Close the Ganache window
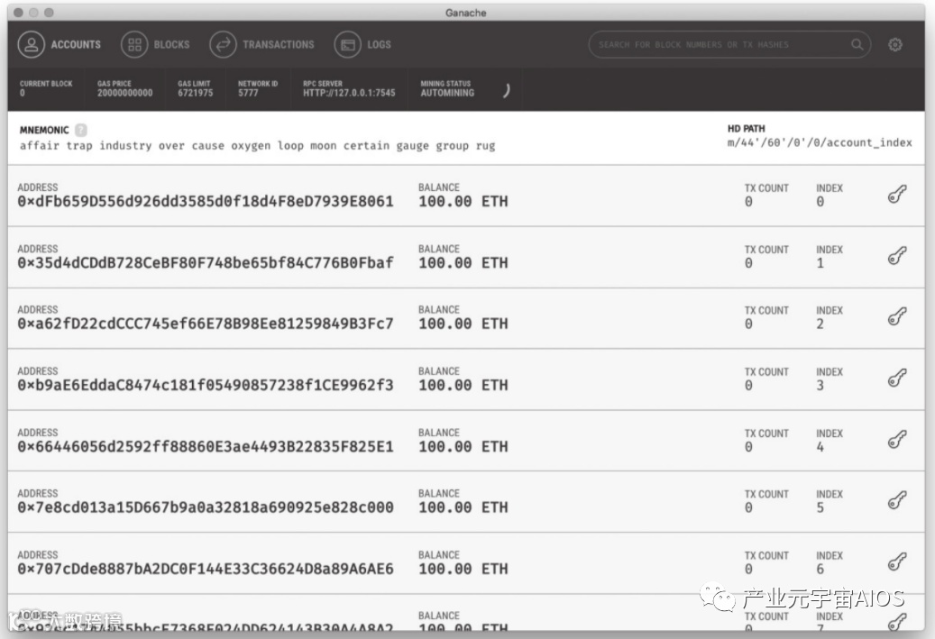The image size is (935, 639). 19,13
